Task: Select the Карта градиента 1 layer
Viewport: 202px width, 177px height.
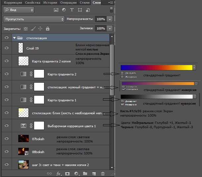Action: [x=62, y=100]
